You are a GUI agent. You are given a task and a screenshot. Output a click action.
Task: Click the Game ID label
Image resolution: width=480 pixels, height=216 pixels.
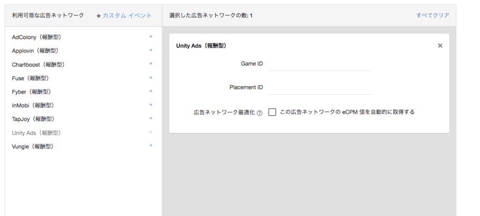(252, 64)
